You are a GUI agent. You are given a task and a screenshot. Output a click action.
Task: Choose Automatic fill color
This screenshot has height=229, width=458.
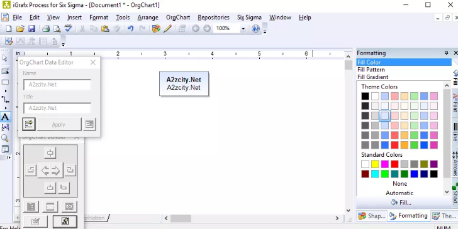[x=399, y=193]
